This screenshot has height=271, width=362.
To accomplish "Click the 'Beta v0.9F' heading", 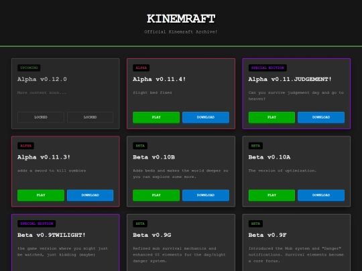I will pyautogui.click(x=267, y=235).
